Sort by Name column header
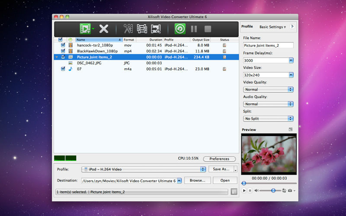346x216 pixels. (x=99, y=40)
